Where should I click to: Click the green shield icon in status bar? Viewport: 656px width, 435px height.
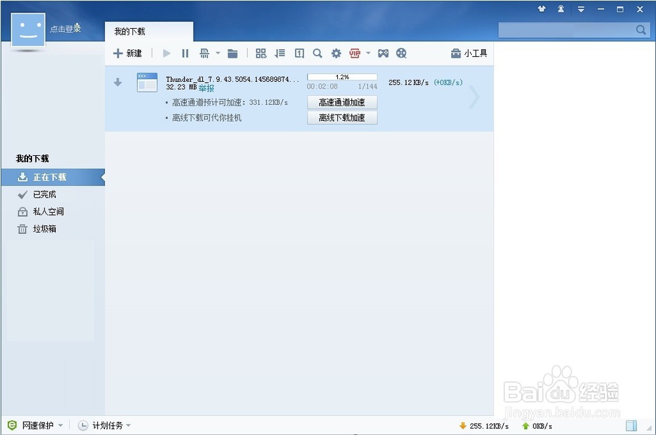pyautogui.click(x=12, y=425)
